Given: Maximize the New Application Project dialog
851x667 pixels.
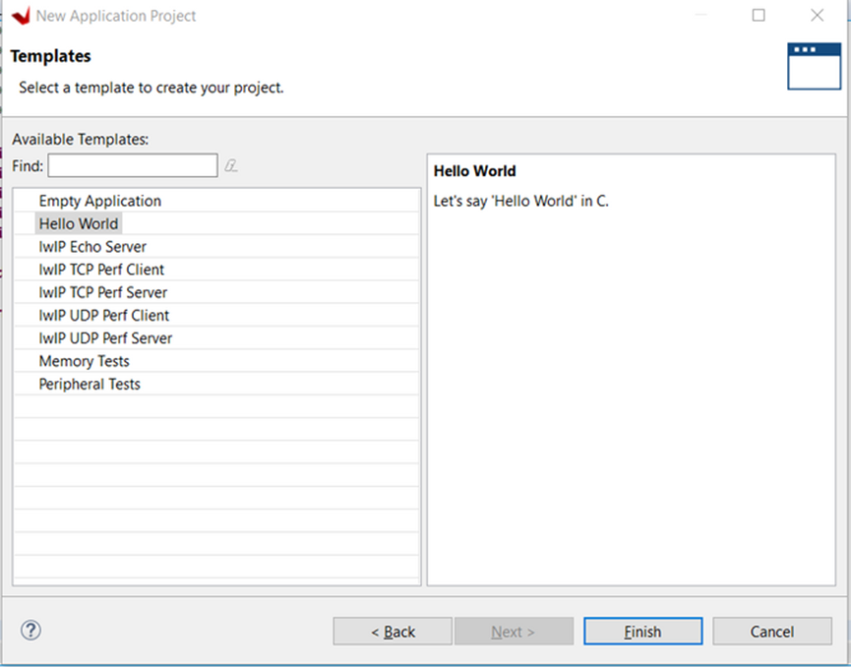Looking at the screenshot, I should click(759, 16).
